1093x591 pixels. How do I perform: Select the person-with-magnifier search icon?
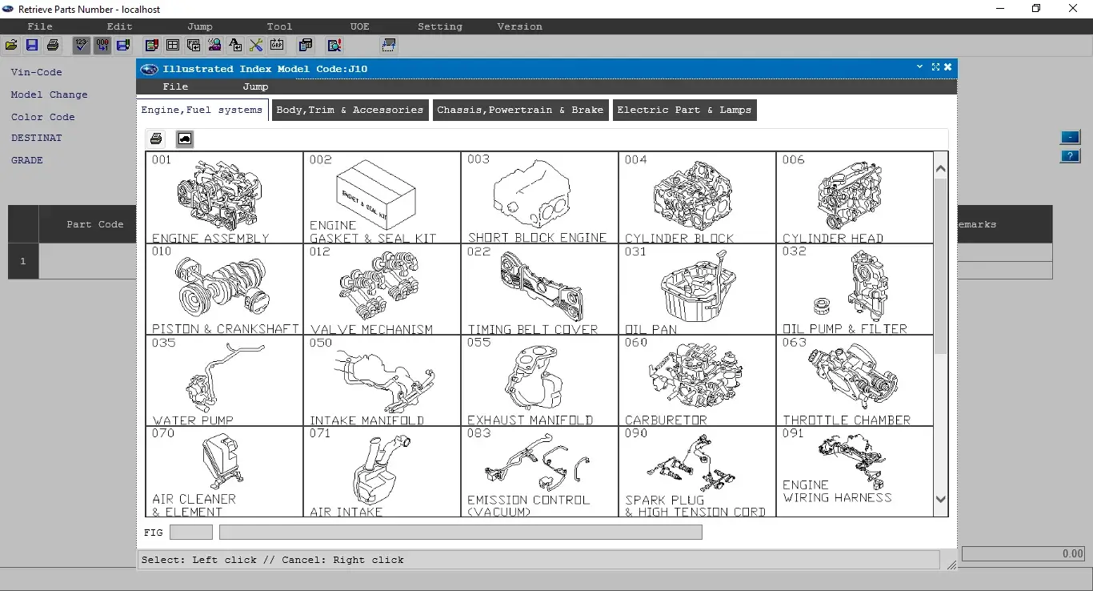point(214,46)
